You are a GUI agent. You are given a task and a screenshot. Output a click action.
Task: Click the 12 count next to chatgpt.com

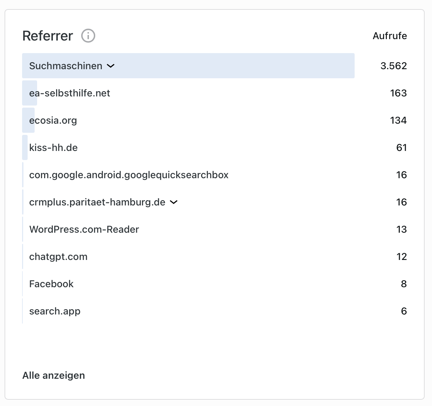point(402,257)
